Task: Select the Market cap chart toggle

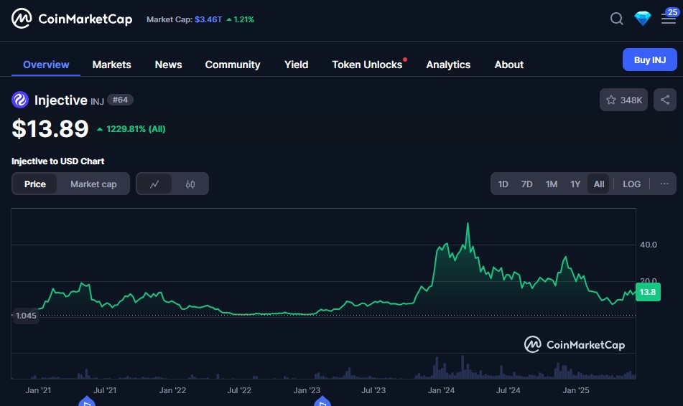Action: pos(93,184)
